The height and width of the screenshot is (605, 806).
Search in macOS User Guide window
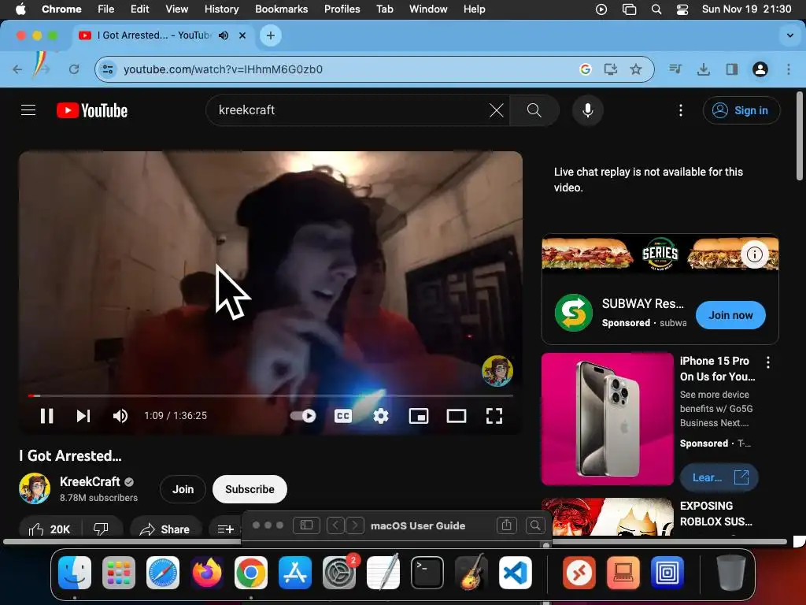click(x=535, y=525)
